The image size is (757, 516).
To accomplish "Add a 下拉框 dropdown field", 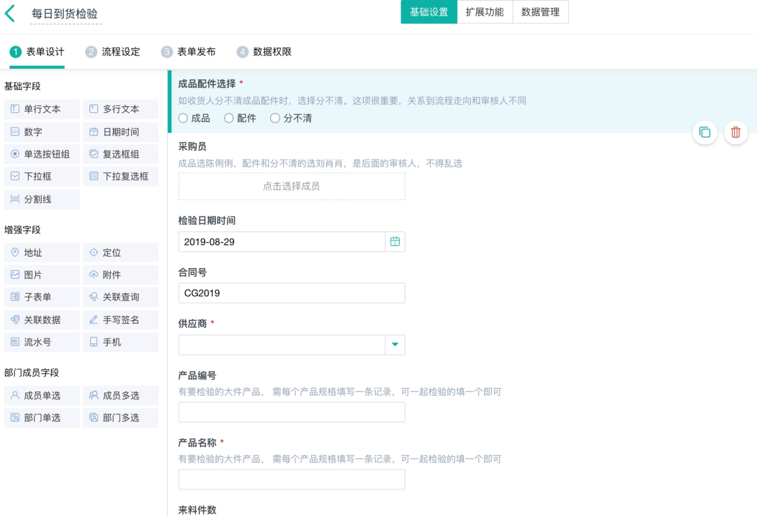I will tap(42, 177).
